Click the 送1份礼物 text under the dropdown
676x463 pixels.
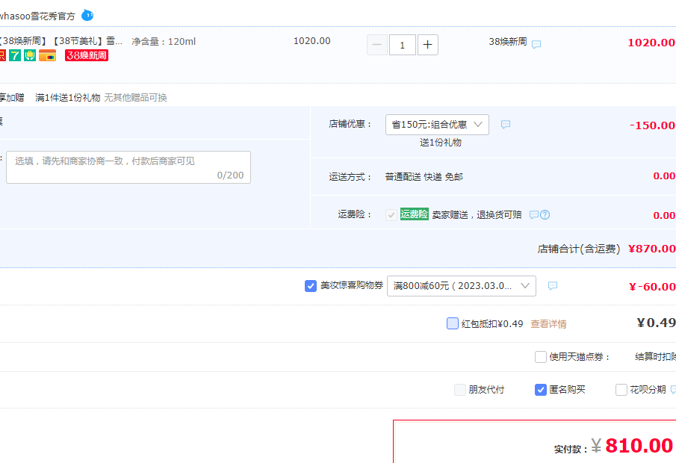coord(441,143)
